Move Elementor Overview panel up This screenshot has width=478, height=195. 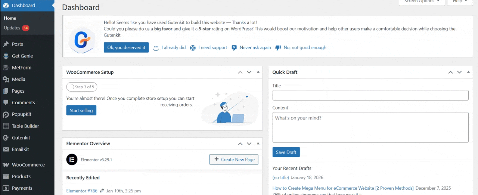pyautogui.click(x=240, y=143)
